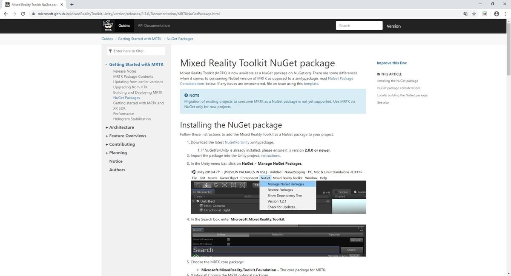Open the NuGetForUnity link in the instructions
The image size is (511, 276).
[x=237, y=142]
